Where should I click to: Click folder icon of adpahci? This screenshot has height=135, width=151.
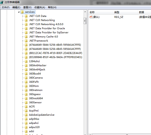tap(26, 123)
